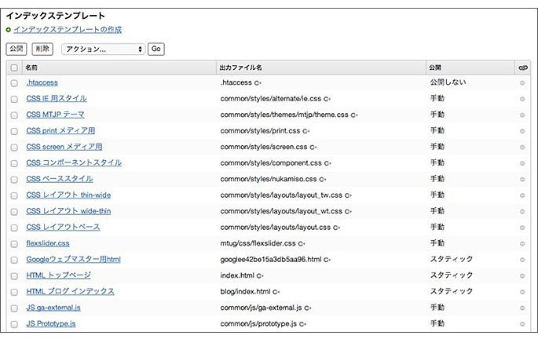Click link icon for flexslider.css row
538x361 pixels.
(x=522, y=244)
